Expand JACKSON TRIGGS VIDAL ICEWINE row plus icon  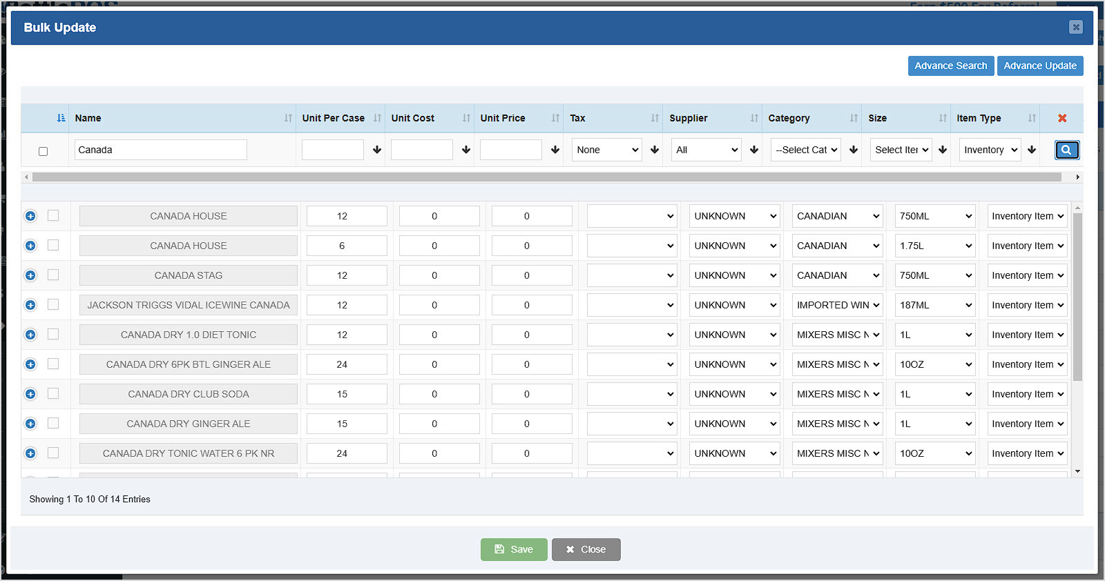click(30, 305)
